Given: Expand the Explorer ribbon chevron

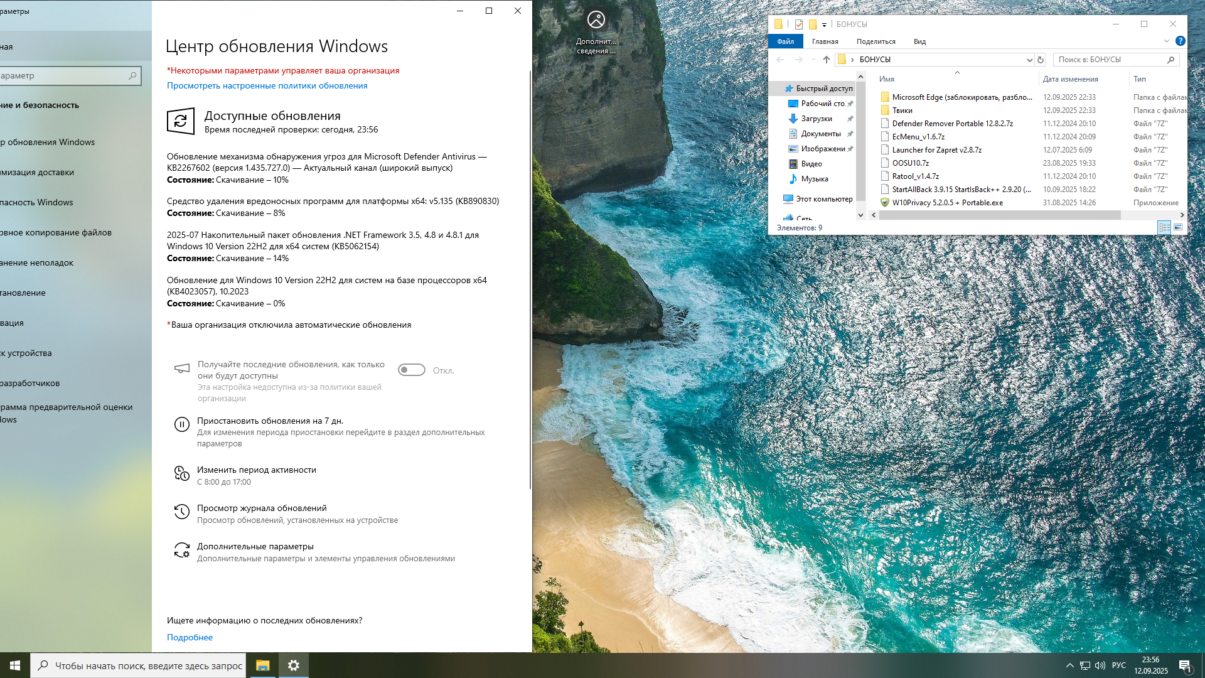Looking at the screenshot, I should point(1166,41).
